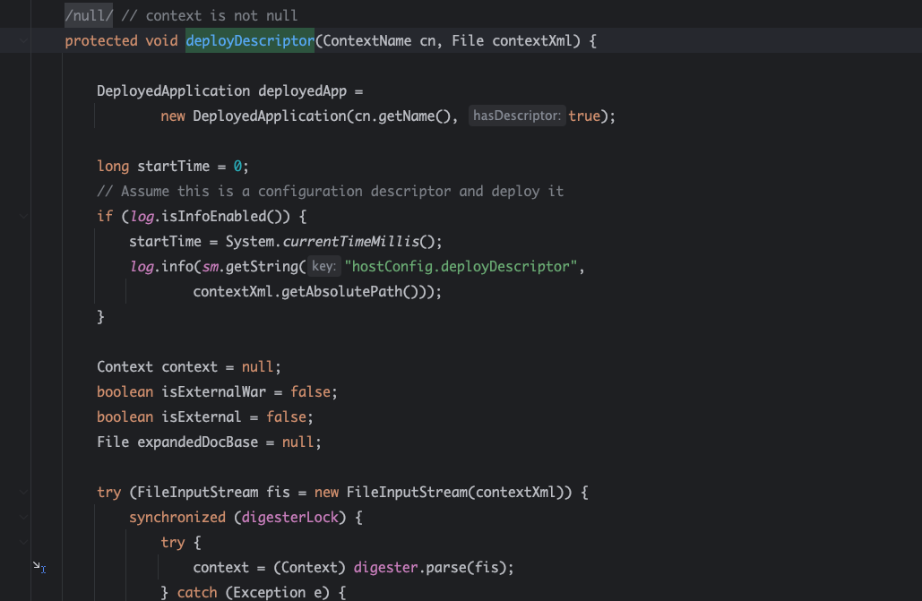Image resolution: width=922 pixels, height=601 pixels.
Task: Fold the synchronized digesterLock block
Action: click(22, 517)
